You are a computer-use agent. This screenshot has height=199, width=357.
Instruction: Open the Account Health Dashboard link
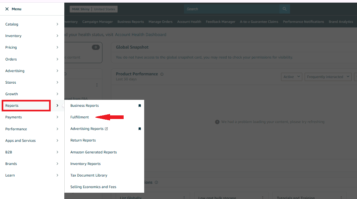(x=141, y=34)
